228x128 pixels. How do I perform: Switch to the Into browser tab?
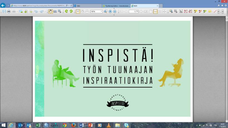(87, 6)
